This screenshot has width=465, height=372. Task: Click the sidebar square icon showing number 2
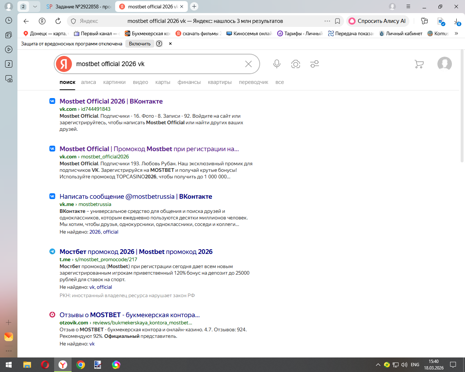[9, 64]
